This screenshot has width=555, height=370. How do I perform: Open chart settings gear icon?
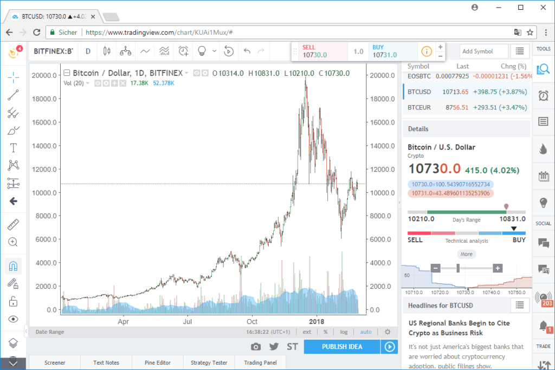(388, 332)
